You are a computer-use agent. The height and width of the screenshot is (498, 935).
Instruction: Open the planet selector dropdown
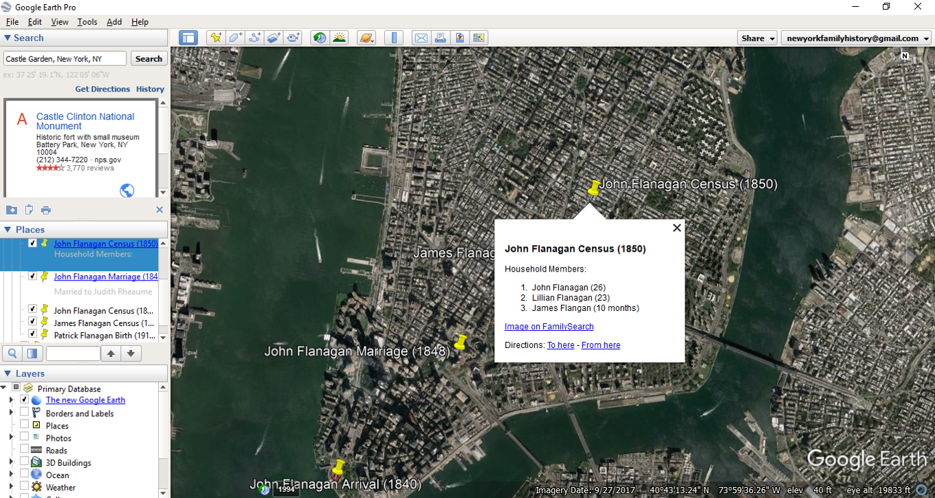(x=366, y=38)
